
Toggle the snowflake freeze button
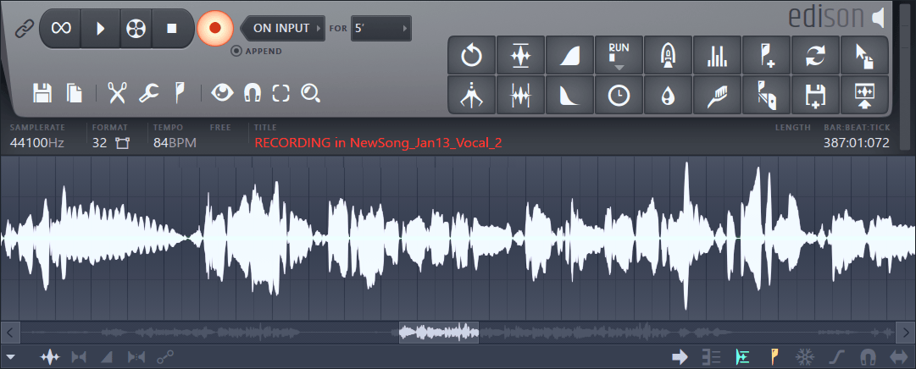[805, 357]
